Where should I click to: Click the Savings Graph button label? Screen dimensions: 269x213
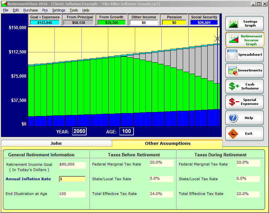click(x=250, y=24)
